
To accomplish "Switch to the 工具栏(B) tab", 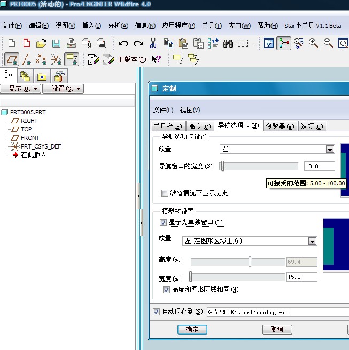I will pyautogui.click(x=168, y=127).
